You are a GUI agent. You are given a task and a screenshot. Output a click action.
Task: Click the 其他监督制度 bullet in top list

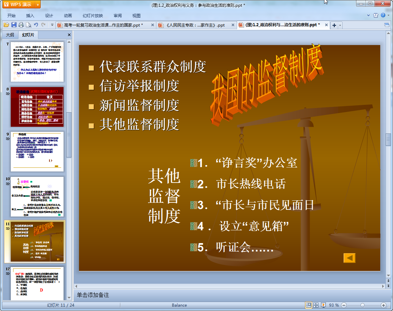[140, 125]
